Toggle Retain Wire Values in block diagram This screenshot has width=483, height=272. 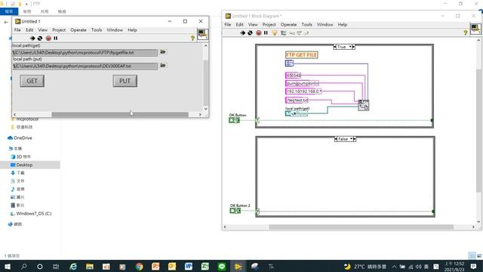click(x=283, y=32)
